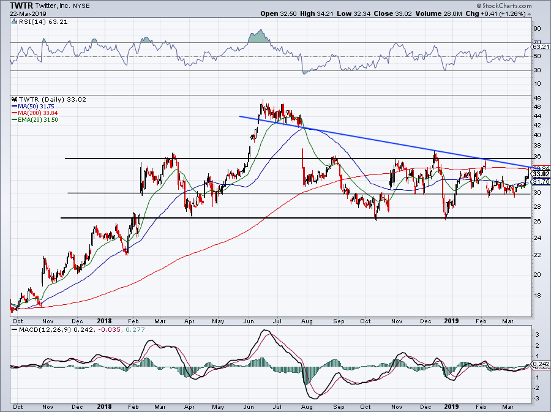The height and width of the screenshot is (412, 551).
Task: Click the 22-Mar-2019 chart date
Action: click(x=27, y=13)
